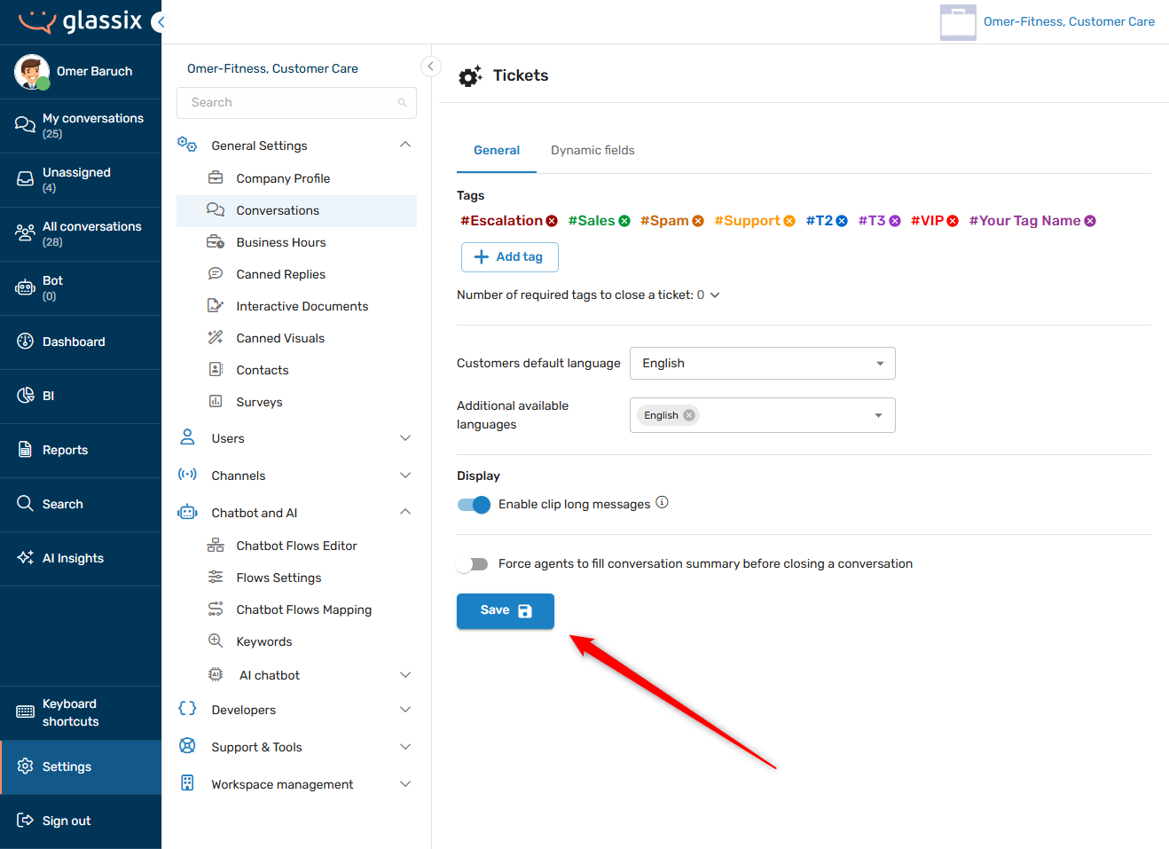Screen dimensions: 1169x849
Task: Focus the settings Search field
Action: coord(296,103)
